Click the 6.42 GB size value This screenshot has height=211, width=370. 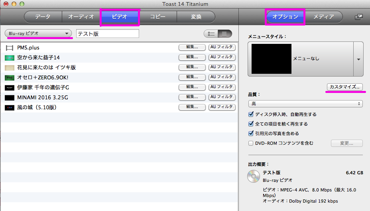[354, 173]
